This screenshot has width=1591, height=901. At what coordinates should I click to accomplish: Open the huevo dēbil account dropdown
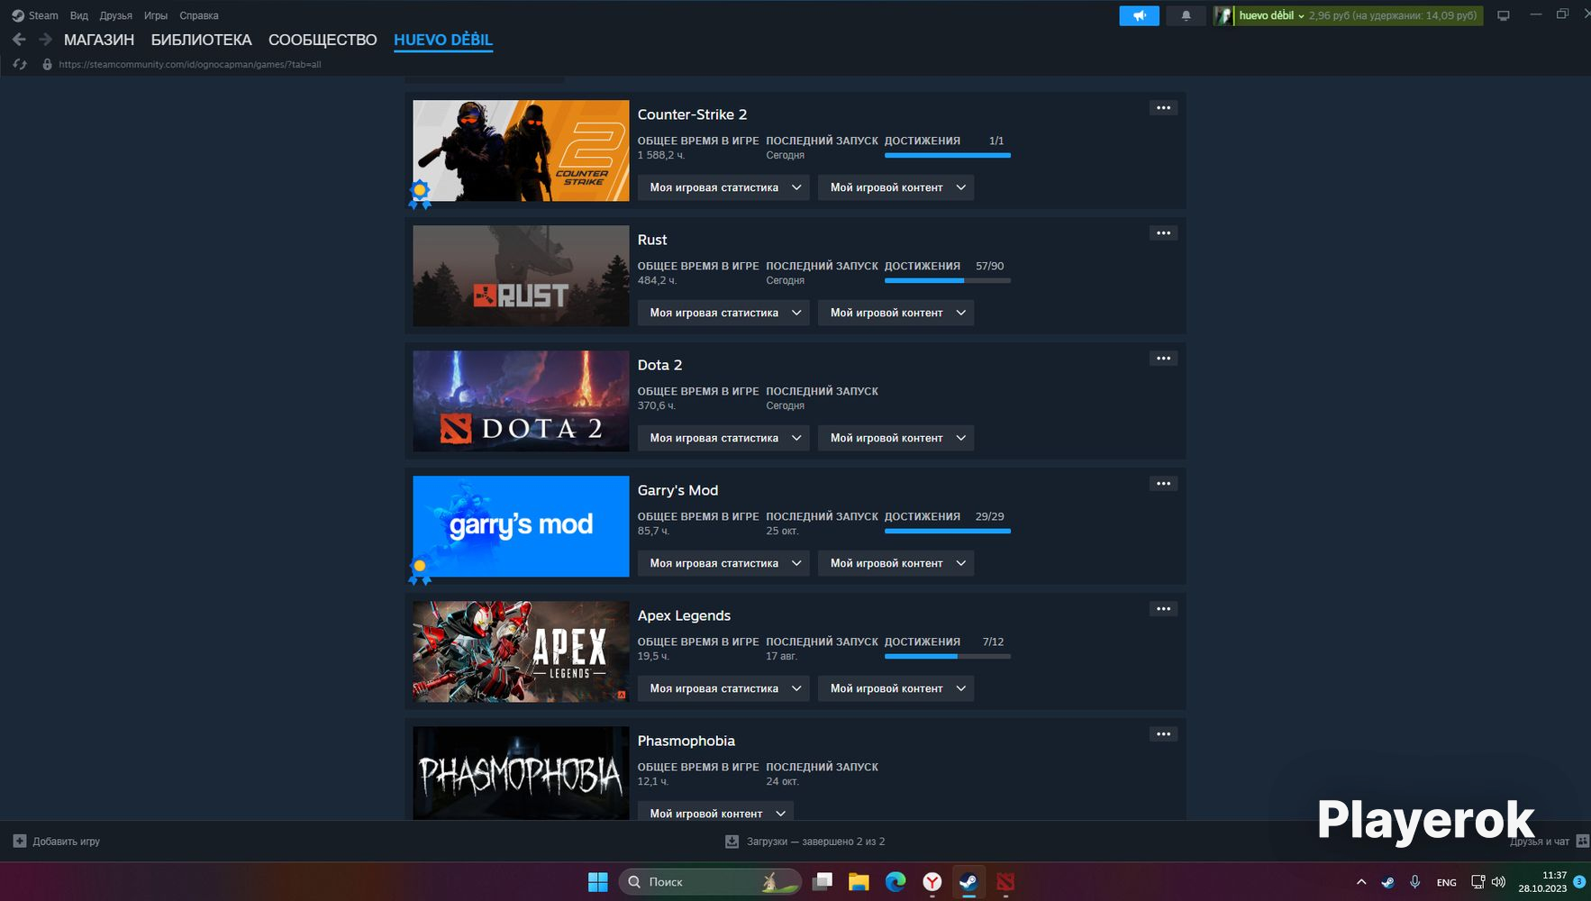point(1271,15)
